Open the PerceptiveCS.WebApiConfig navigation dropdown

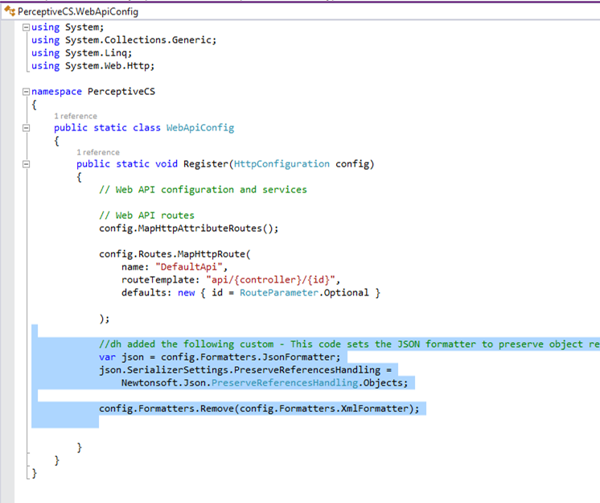300,11
